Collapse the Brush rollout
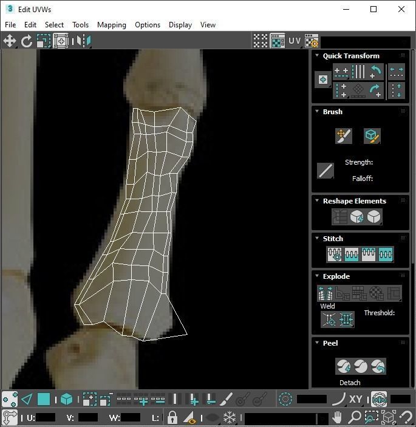The height and width of the screenshot is (427, 416). pyautogui.click(x=317, y=111)
